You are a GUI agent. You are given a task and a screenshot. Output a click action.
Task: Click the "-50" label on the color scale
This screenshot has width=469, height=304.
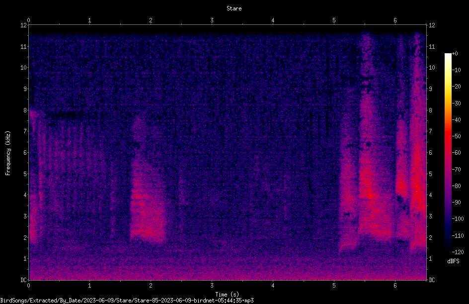click(456, 136)
